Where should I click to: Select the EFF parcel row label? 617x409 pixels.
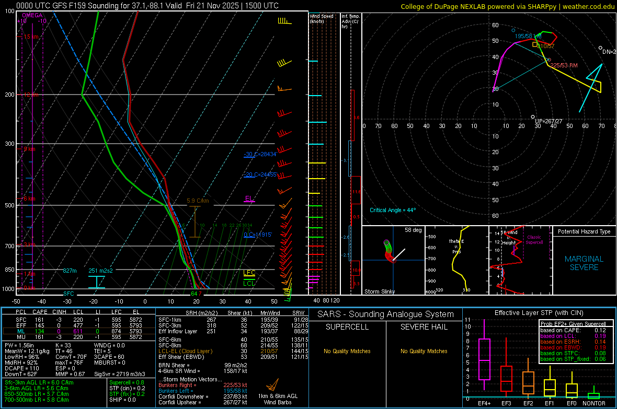tap(21, 325)
